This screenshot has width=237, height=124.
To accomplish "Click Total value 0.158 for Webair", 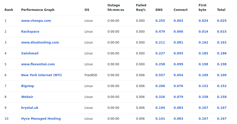I will point(222,97).
